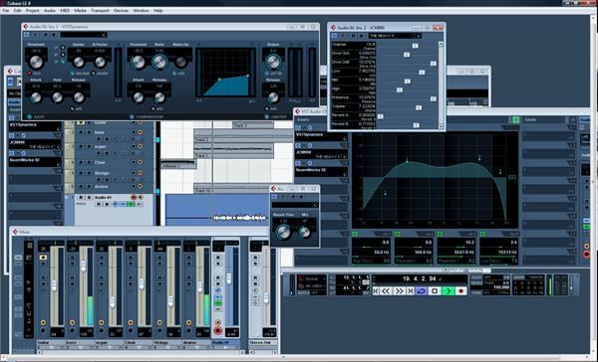Click the Inserts header in channel settings

303,119
